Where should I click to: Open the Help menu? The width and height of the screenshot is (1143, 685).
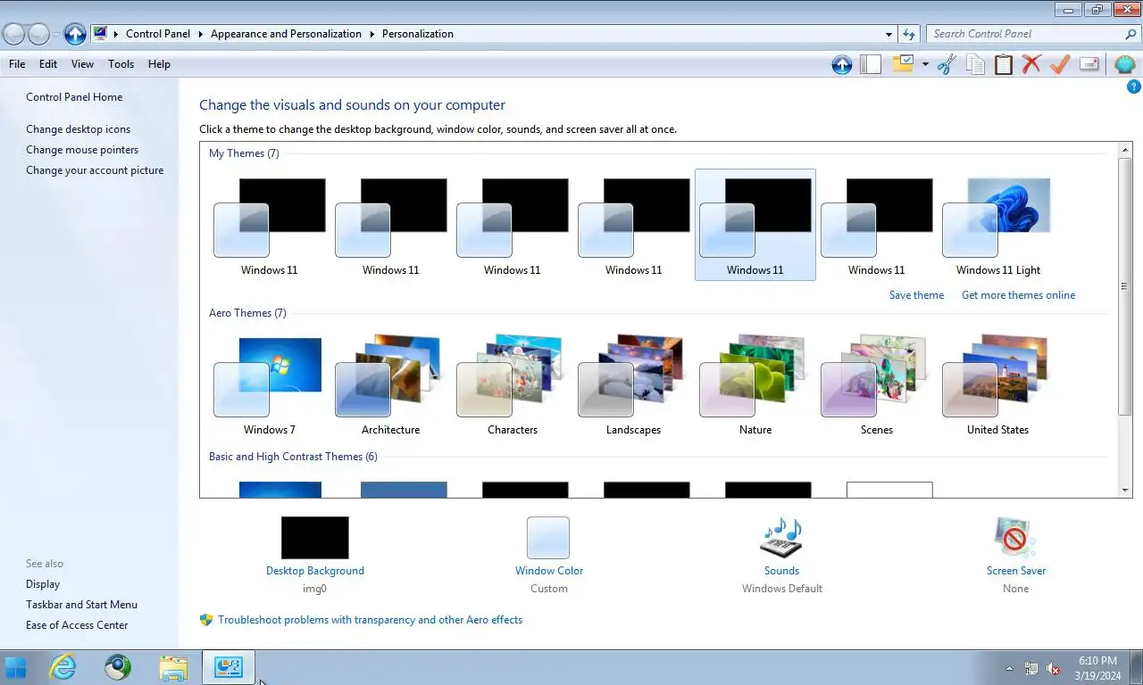[x=159, y=64]
